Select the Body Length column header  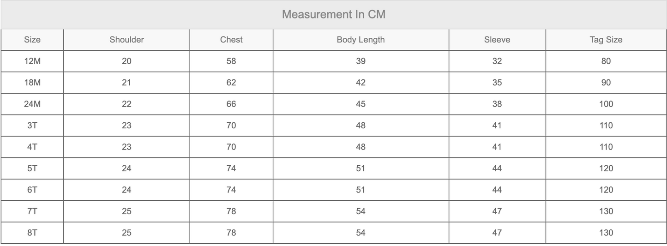pyautogui.click(x=361, y=40)
